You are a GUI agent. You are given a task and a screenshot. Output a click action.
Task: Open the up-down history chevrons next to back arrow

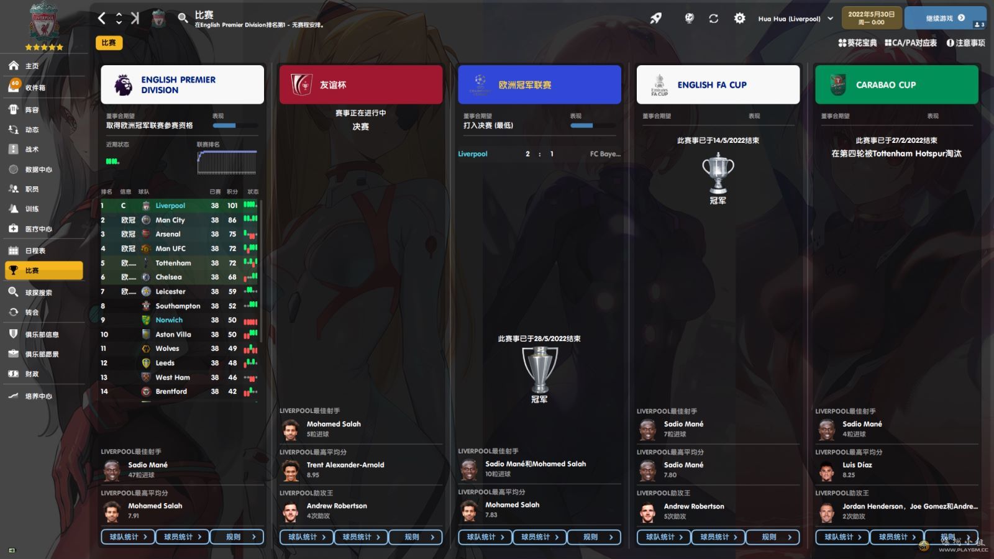[119, 19]
